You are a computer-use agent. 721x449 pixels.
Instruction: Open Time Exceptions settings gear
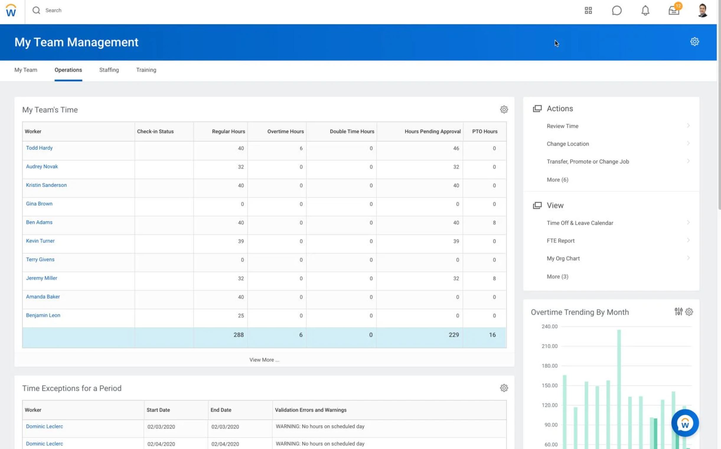pos(504,388)
